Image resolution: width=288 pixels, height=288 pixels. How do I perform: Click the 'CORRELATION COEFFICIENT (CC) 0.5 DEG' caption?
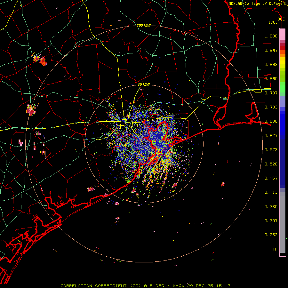pos(112,286)
